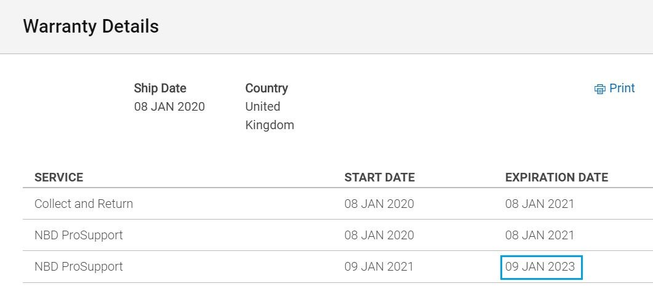The image size is (653, 302).
Task: Click the Country label
Action: [x=266, y=88]
